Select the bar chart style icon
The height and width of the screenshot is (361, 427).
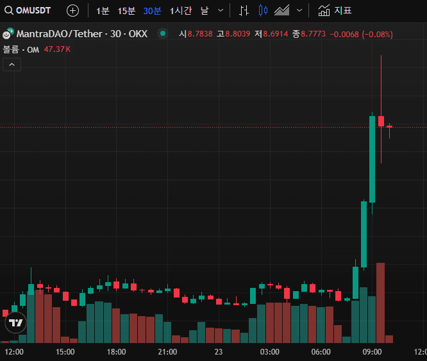[x=244, y=11]
